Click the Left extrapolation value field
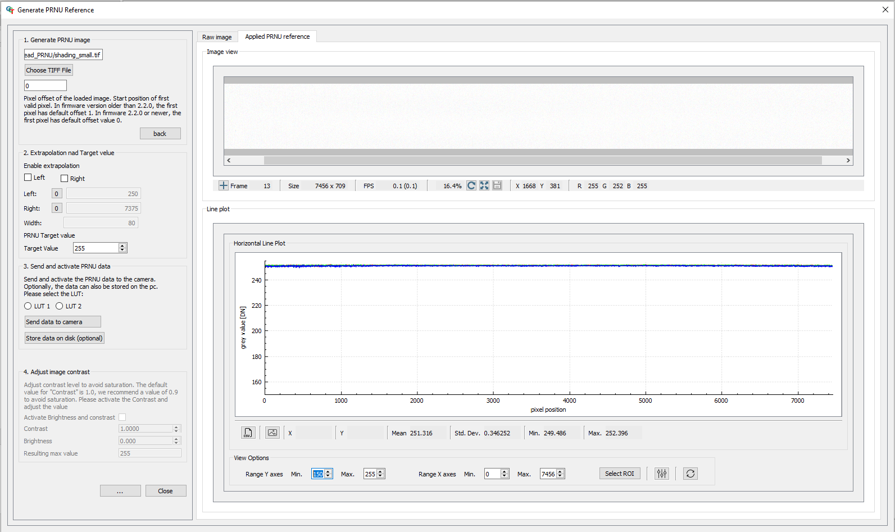This screenshot has height=532, width=895. [103, 194]
